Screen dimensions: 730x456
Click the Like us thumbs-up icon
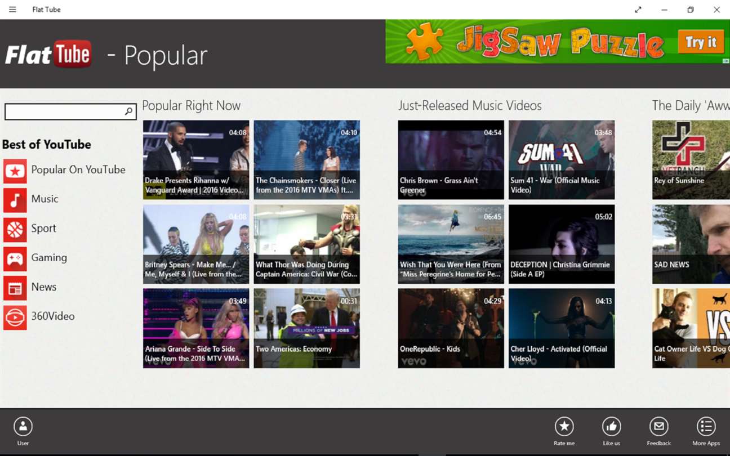coord(611,427)
